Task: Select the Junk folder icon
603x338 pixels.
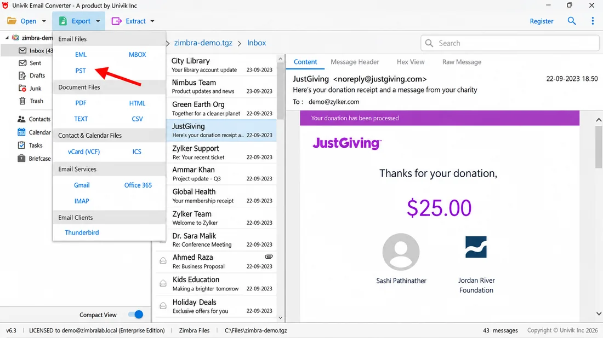Action: pyautogui.click(x=22, y=88)
